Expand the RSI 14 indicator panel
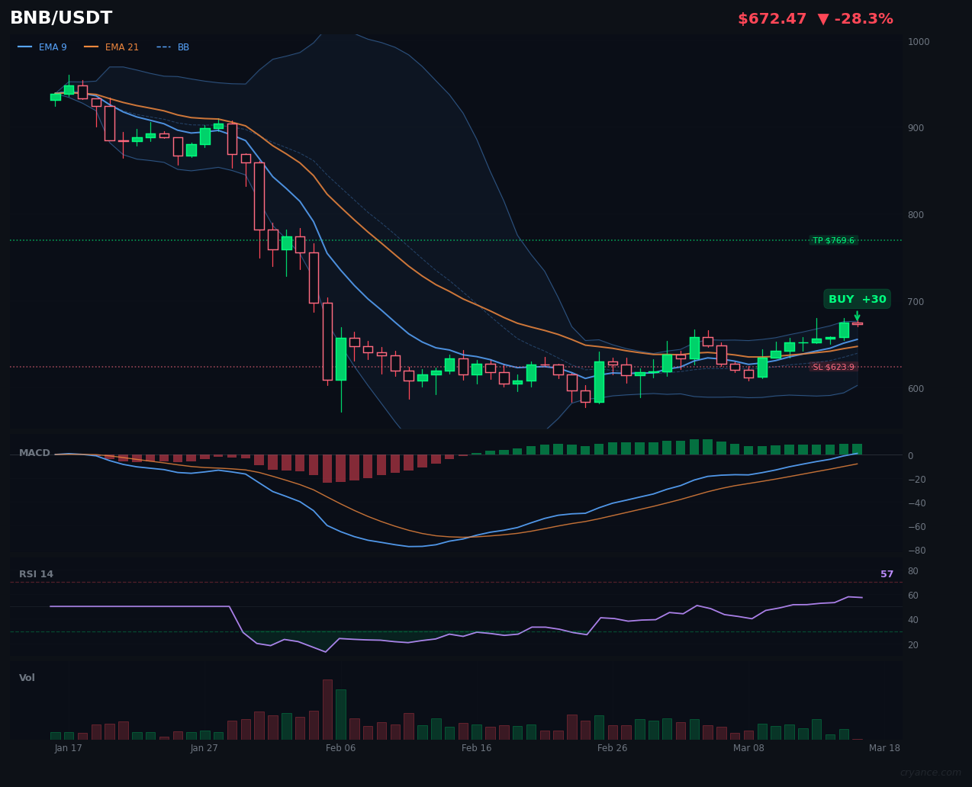 [36, 573]
